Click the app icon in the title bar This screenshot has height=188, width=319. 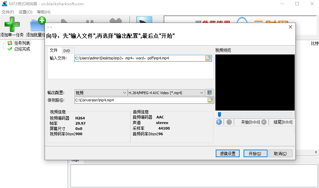[x=5, y=4]
